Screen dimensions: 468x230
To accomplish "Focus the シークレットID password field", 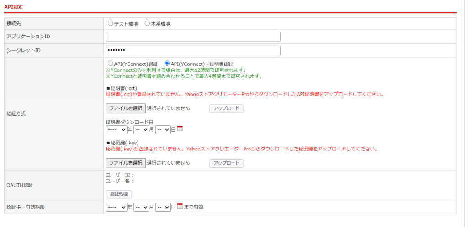I will (193, 50).
